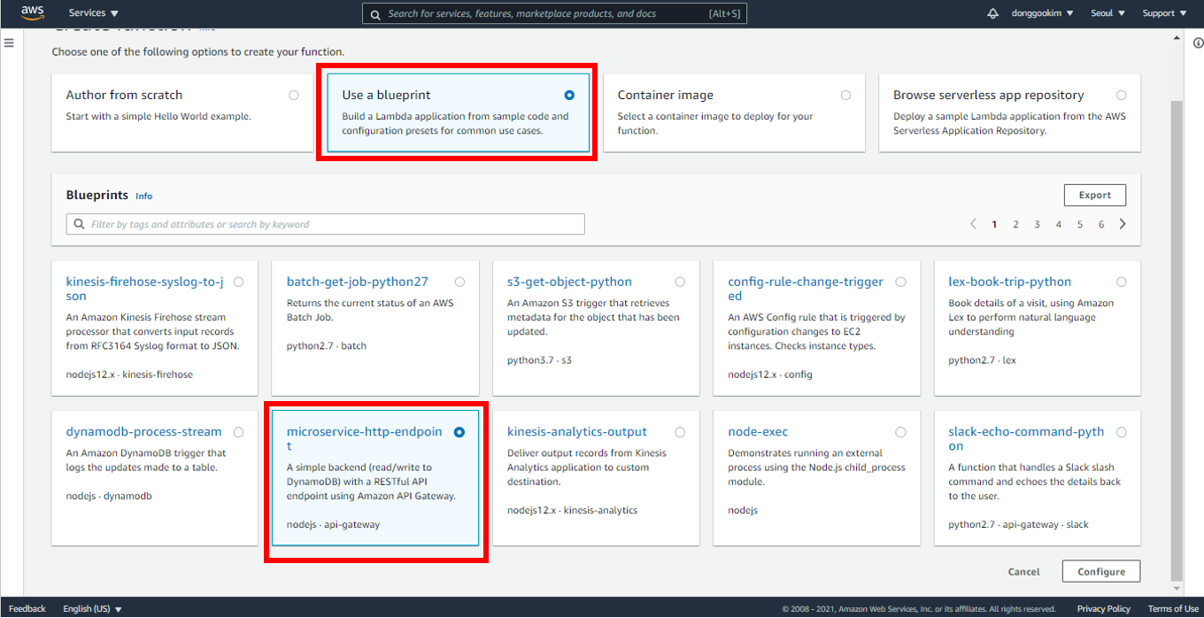
Task: Select Author from scratch radio button
Action: coord(294,95)
